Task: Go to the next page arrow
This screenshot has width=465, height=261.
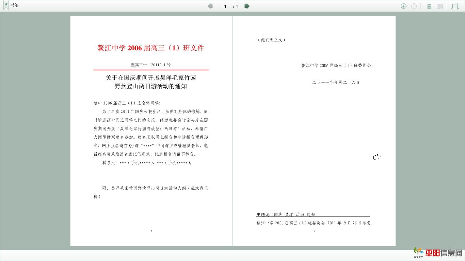Action: pyautogui.click(x=247, y=6)
